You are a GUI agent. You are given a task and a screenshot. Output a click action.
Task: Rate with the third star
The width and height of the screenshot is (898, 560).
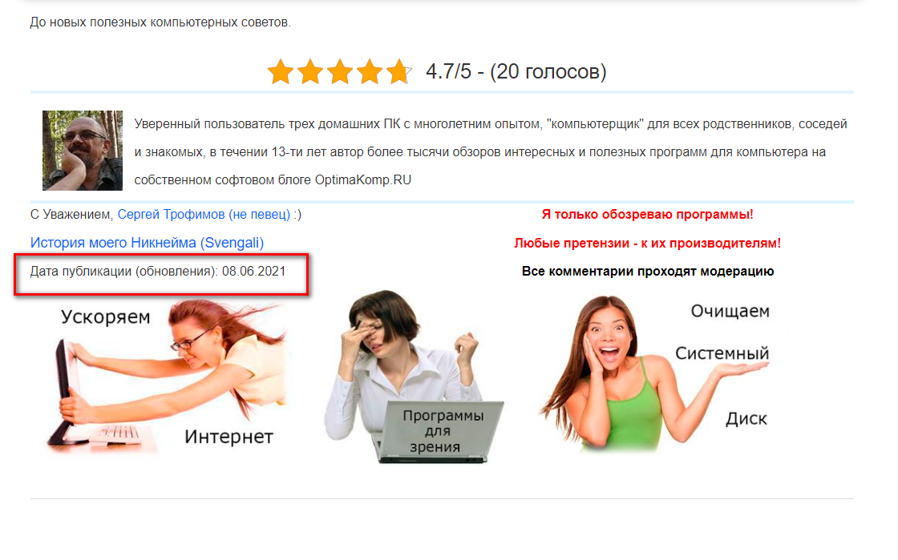pos(340,72)
